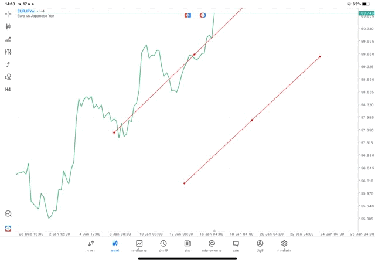Open chart settings sliders icon
Viewport: 375px width, 262px height.
8,52
